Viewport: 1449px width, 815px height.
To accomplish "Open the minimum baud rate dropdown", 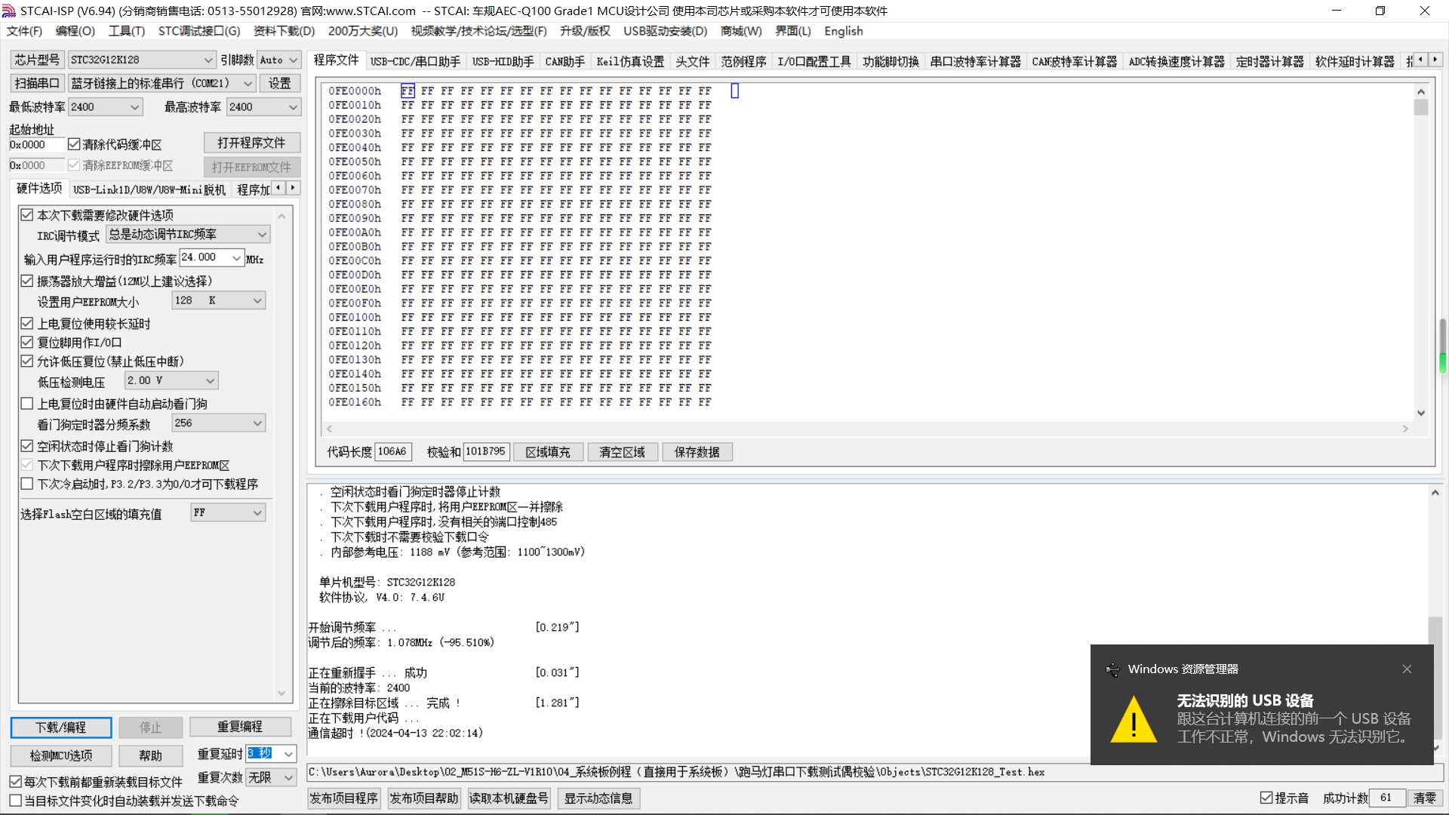I will (135, 107).
